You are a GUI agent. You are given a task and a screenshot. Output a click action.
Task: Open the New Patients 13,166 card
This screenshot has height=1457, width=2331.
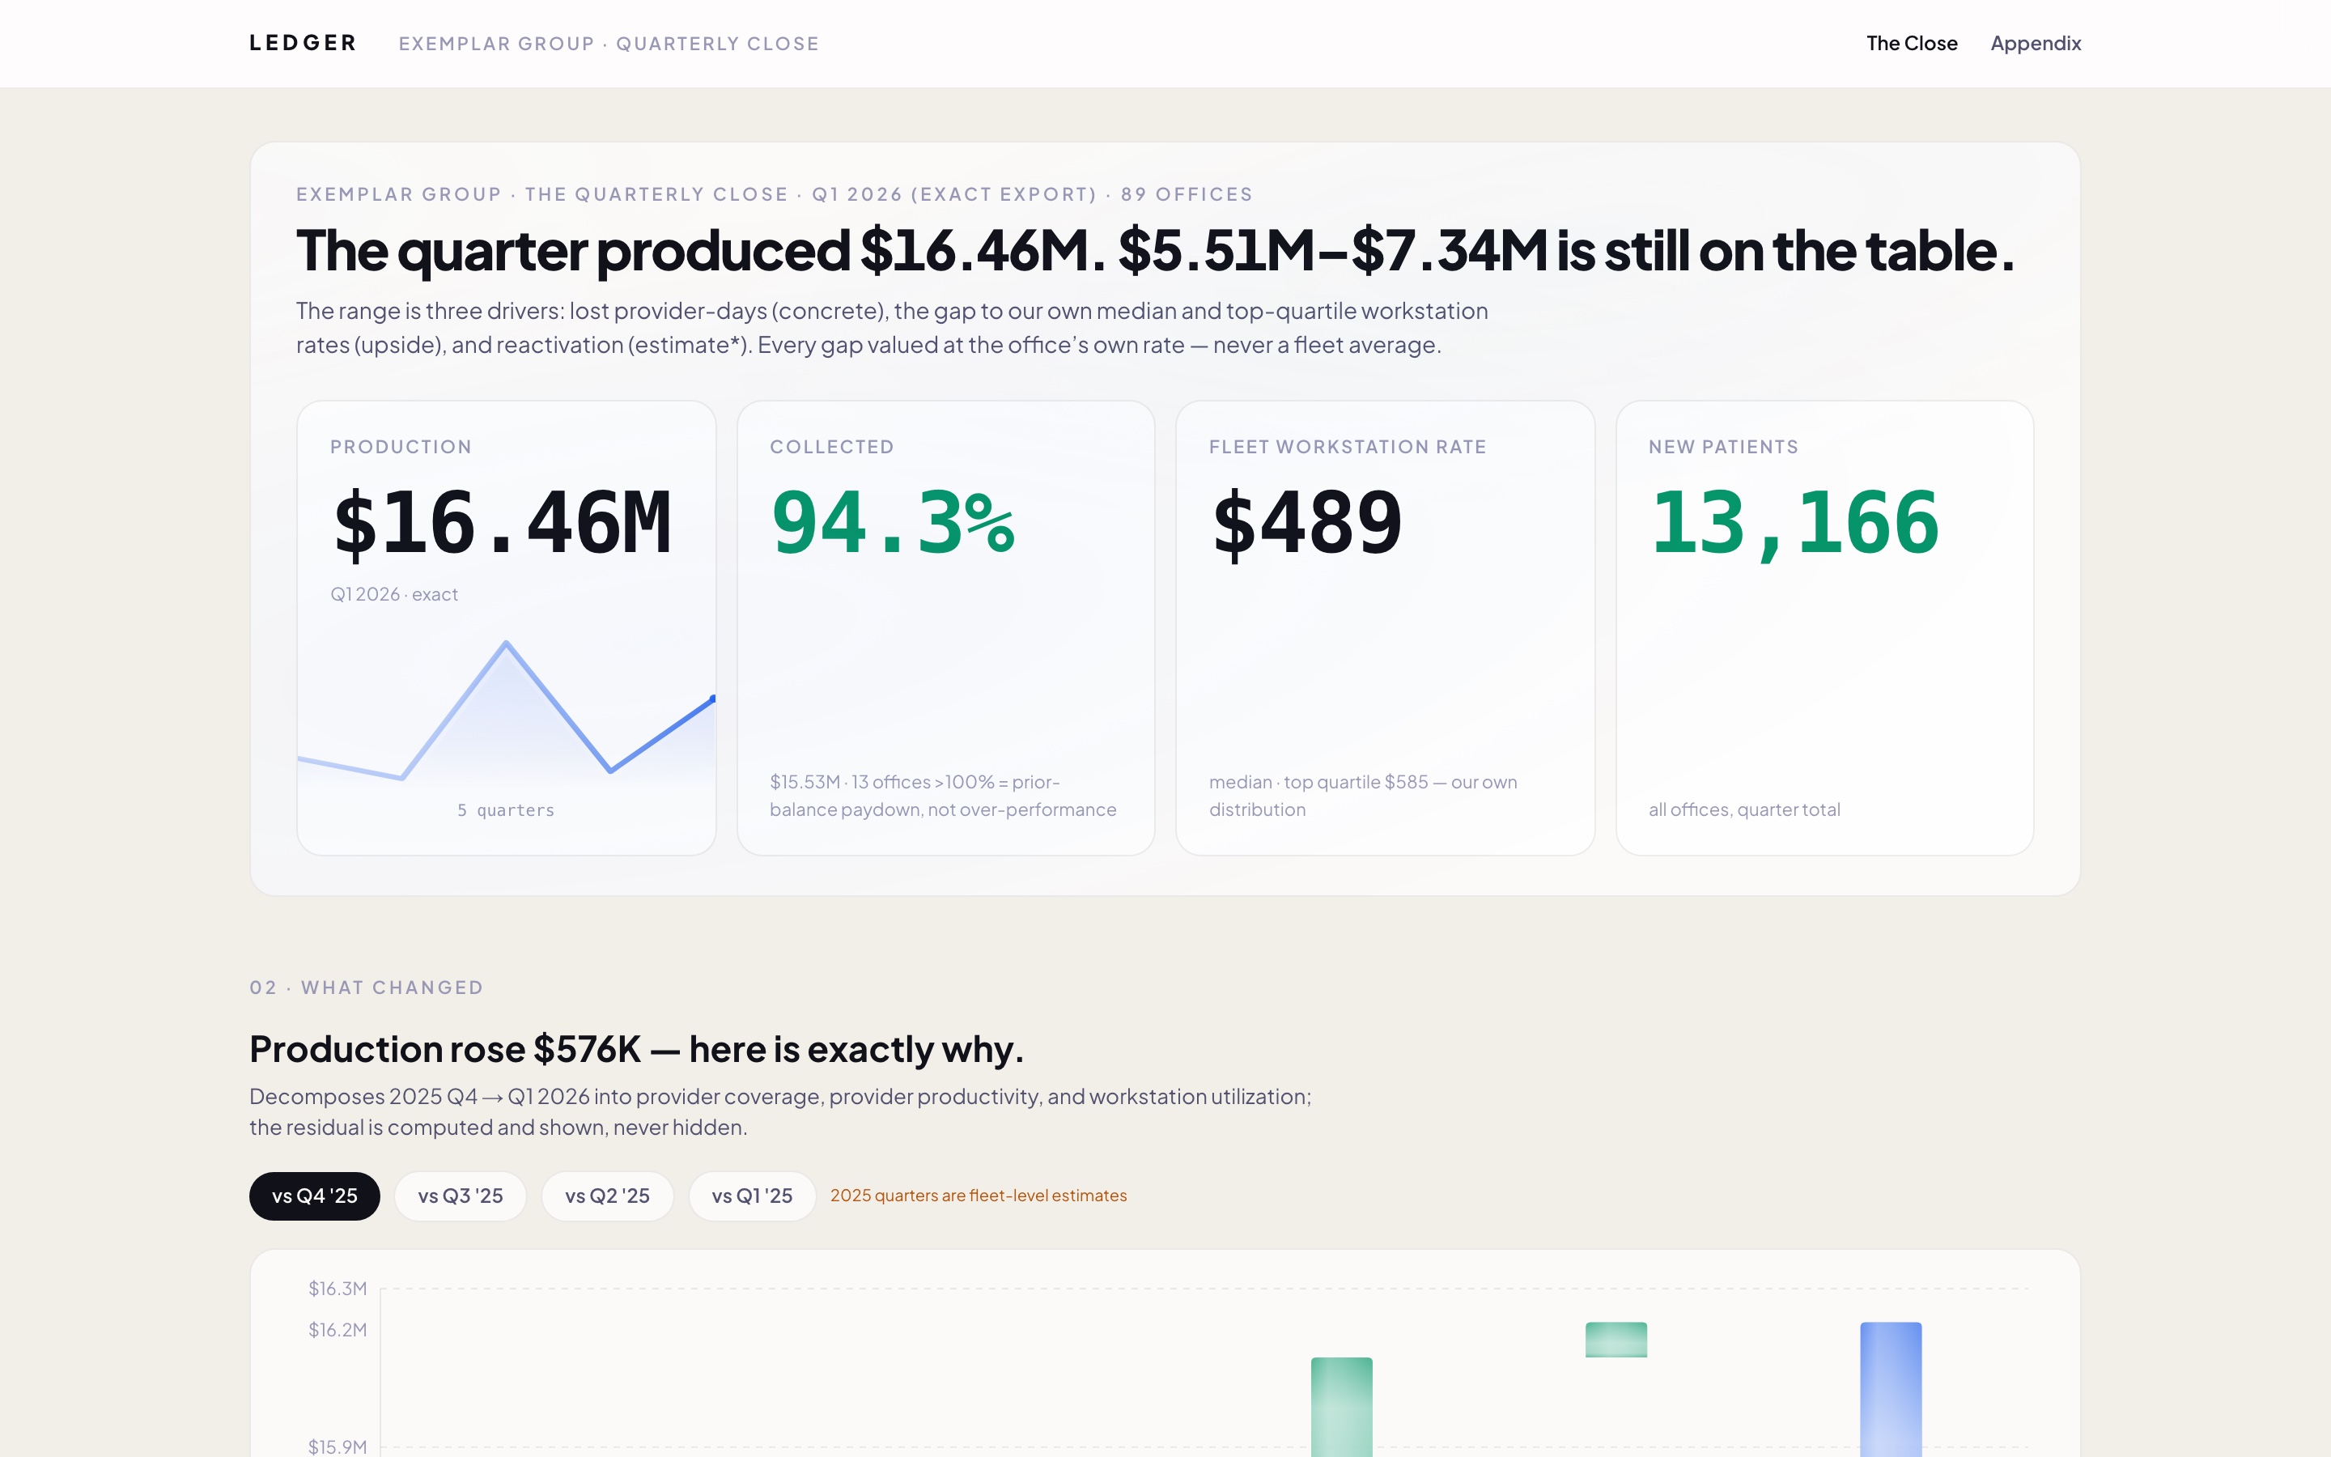pos(1824,628)
